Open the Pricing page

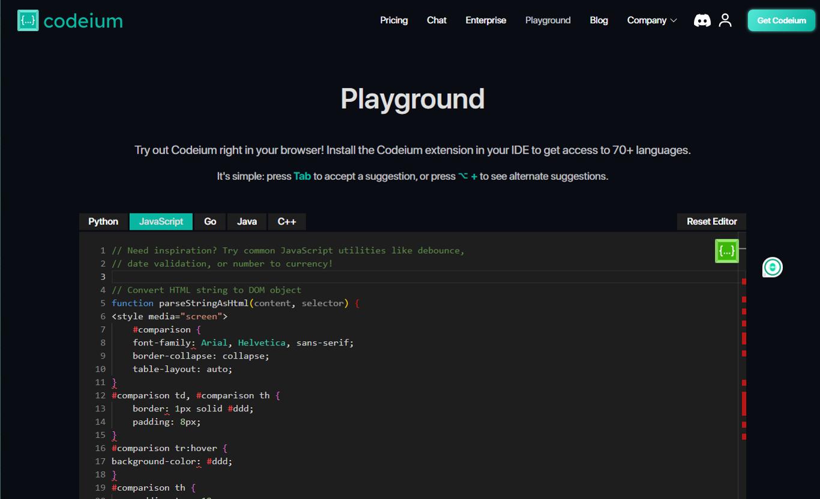(393, 20)
